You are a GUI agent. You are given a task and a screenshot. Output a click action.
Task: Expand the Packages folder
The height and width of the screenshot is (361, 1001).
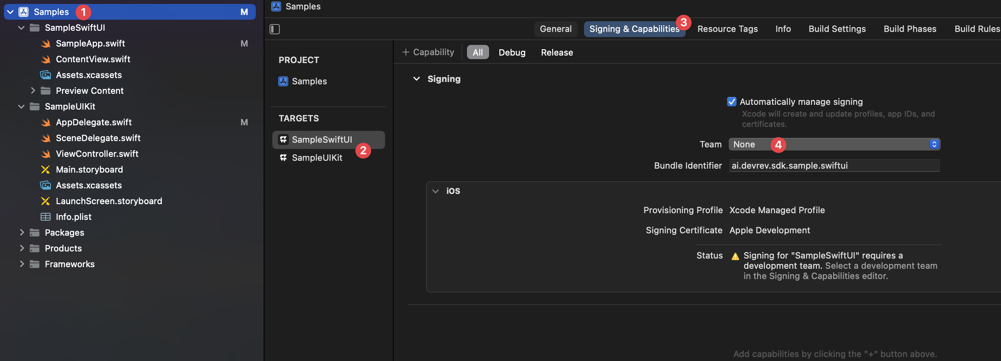tap(22, 233)
